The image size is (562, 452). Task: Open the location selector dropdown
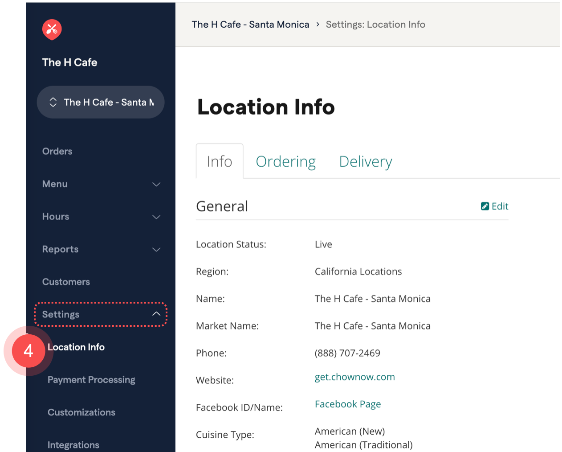101,102
